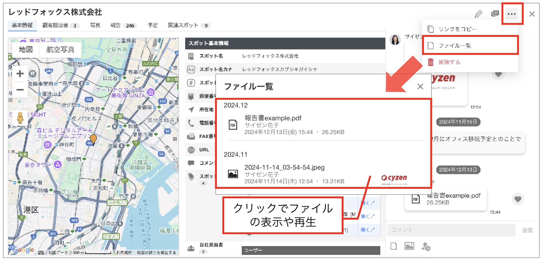Switch to the 顧客担当者 tab
The image size is (545, 265).
point(60,26)
